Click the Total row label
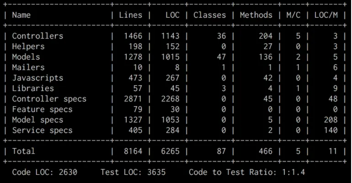Viewport: 352px width, 183px height. point(23,151)
